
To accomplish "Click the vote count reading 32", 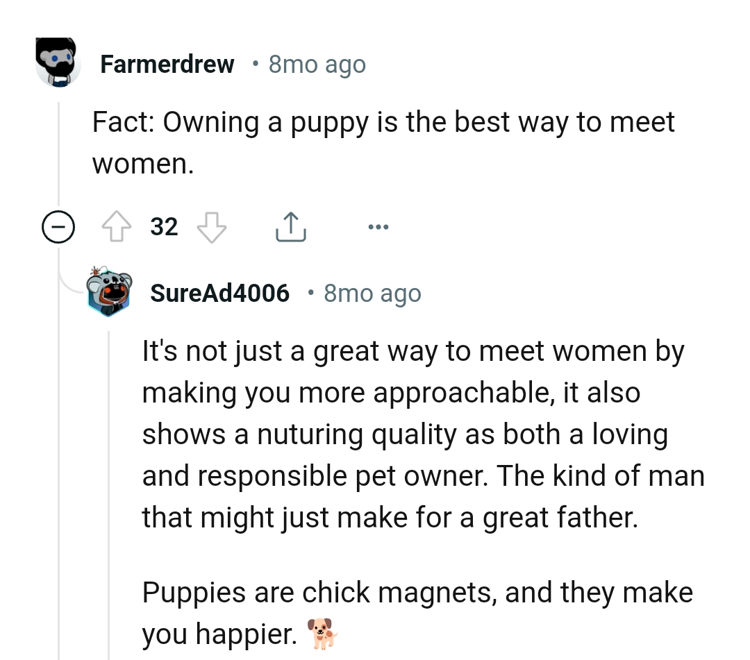I will 164,226.
